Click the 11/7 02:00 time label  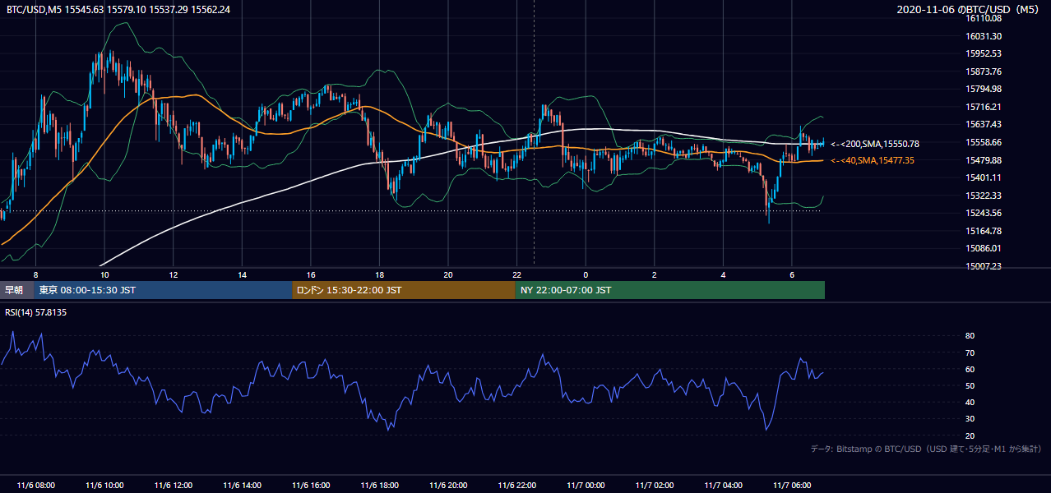tap(655, 486)
